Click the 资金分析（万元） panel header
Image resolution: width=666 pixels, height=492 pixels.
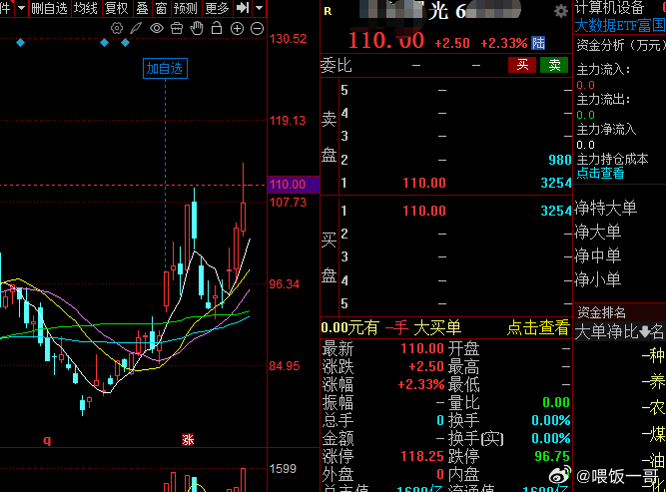[x=621, y=46]
